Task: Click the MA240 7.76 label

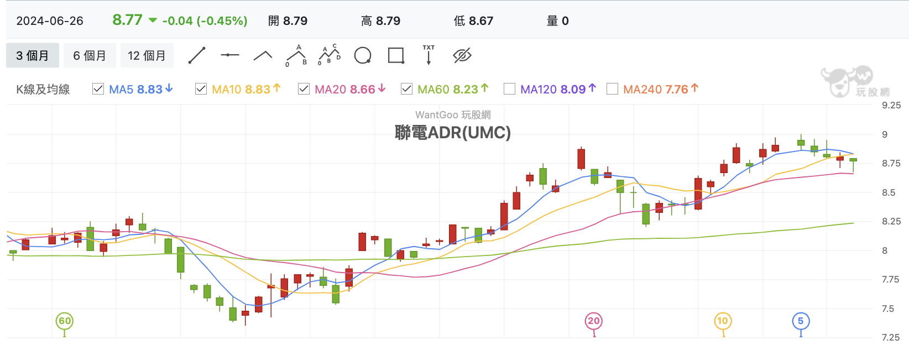Action: (661, 89)
